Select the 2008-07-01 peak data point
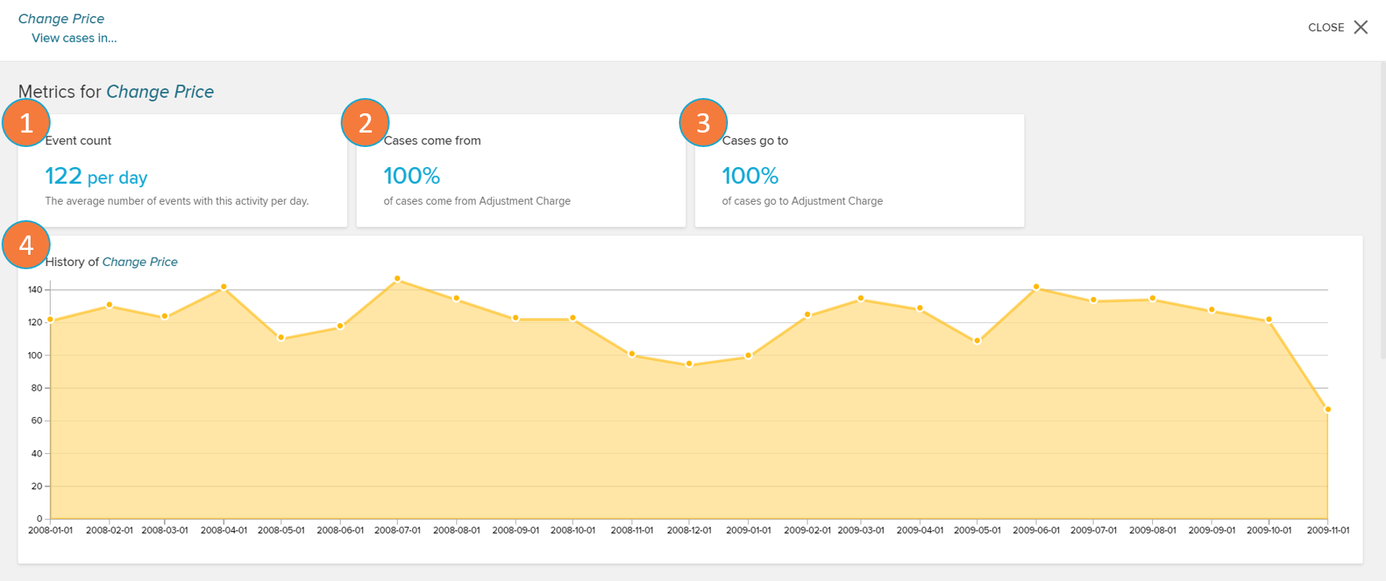This screenshot has height=581, width=1386. click(398, 279)
